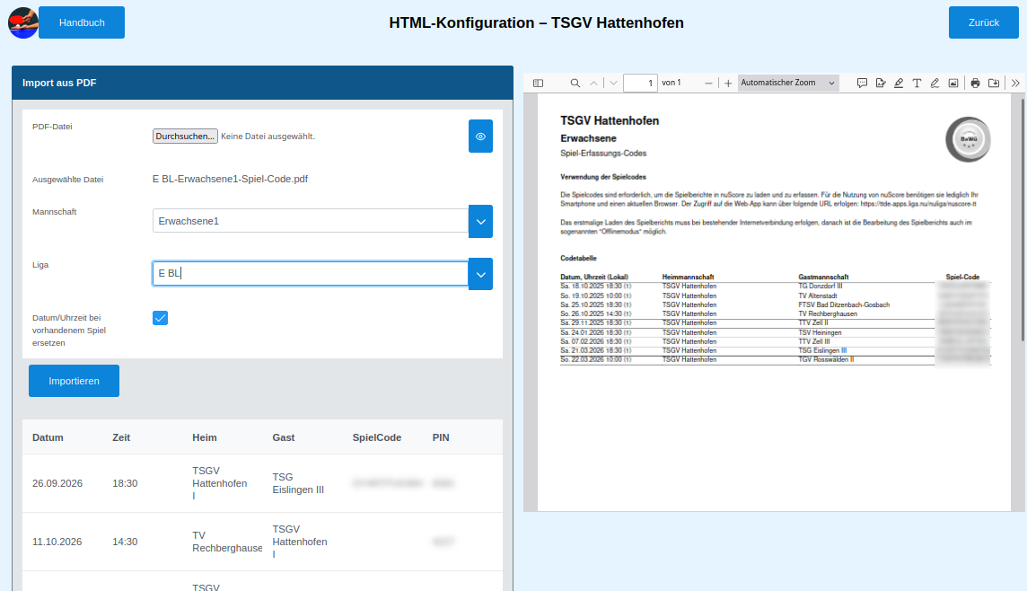The image size is (1027, 591).
Task: Click the Gast column header
Action: pos(284,437)
